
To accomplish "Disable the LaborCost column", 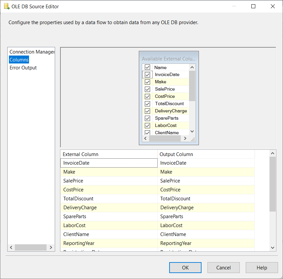I will [147, 125].
